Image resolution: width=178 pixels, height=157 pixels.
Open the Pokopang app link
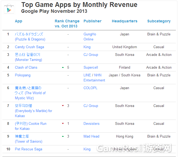(23, 75)
